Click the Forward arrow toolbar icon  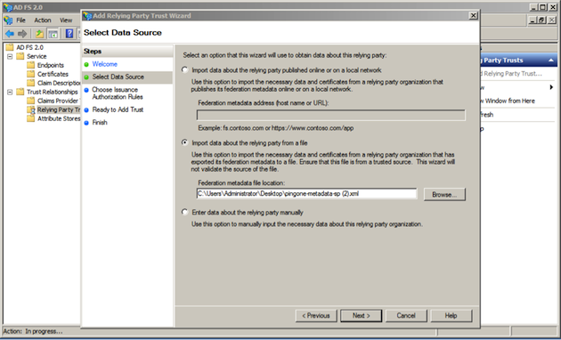[22, 34]
